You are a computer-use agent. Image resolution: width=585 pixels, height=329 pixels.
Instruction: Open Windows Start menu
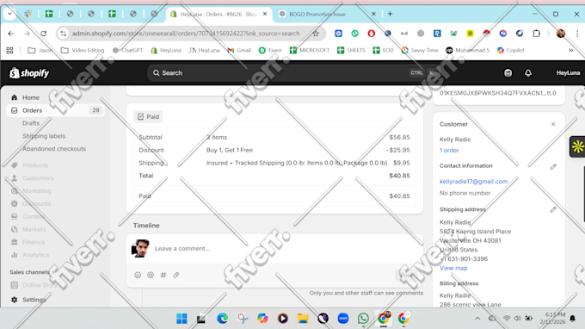pyautogui.click(x=182, y=319)
